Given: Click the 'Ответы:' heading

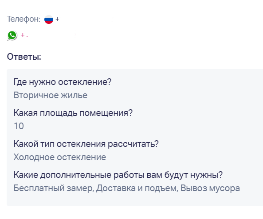Looking at the screenshot, I should (24, 57).
